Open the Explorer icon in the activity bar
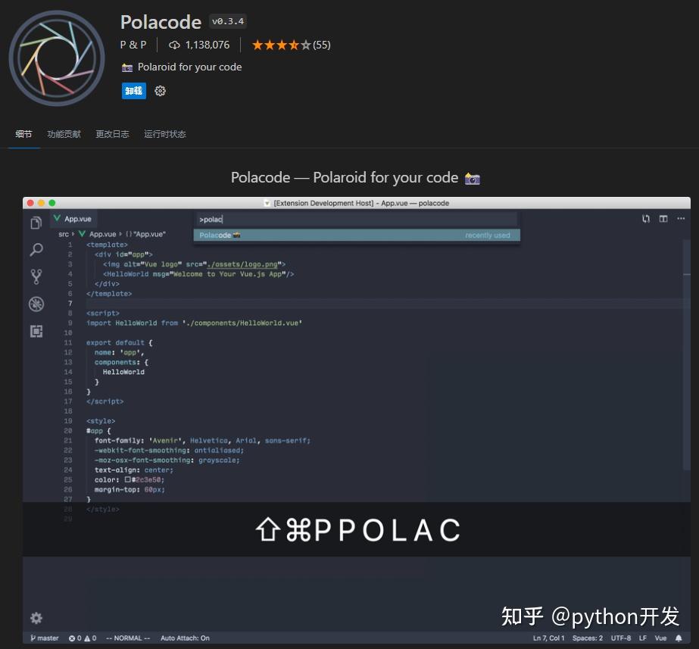The height and width of the screenshot is (649, 699). point(36,221)
